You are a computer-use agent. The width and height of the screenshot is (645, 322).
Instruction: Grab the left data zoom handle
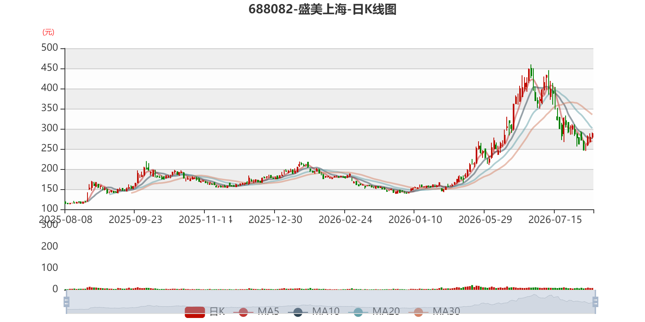pyautogui.click(x=67, y=302)
